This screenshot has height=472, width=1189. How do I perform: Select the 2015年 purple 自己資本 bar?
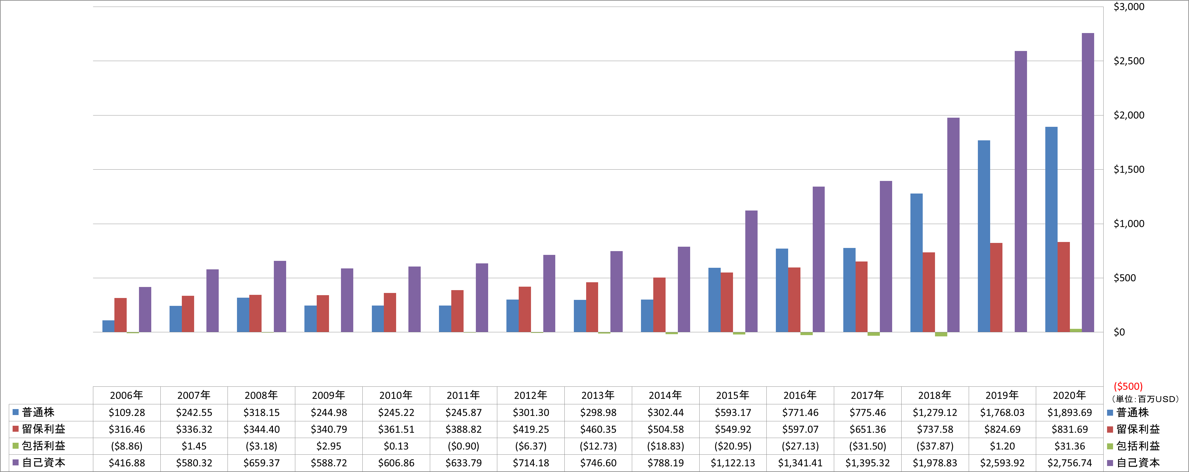point(751,271)
